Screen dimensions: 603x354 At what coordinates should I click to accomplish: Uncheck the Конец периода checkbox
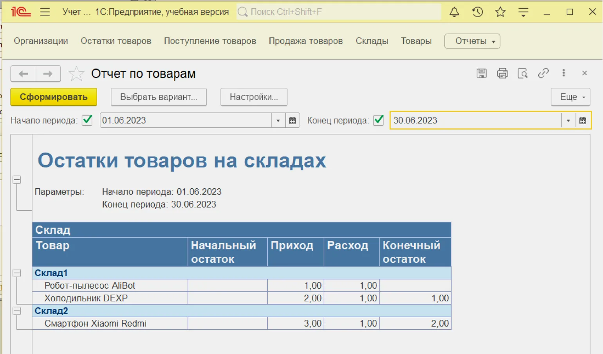click(x=378, y=120)
